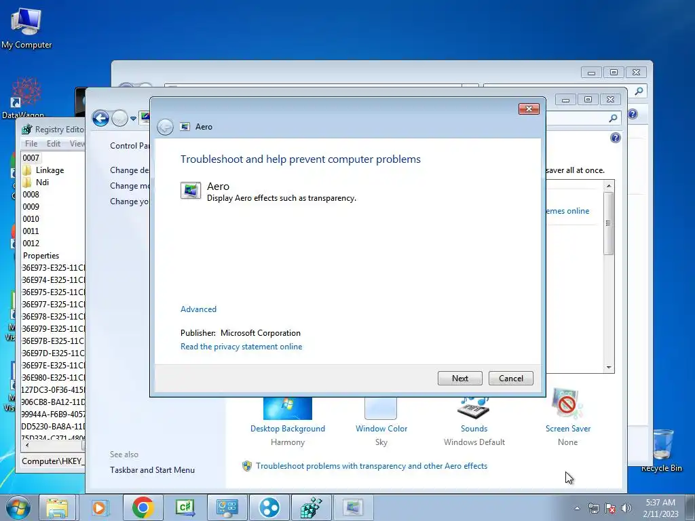695x521 pixels.
Task: Open My Computer desktop icon
Action: 26,27
